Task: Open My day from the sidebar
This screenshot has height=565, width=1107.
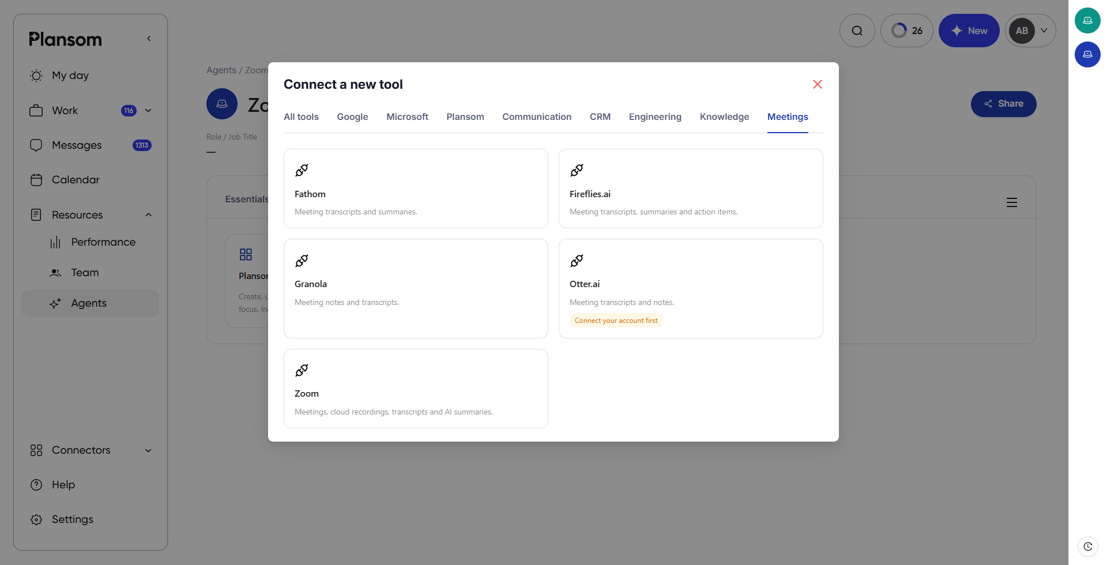Action: click(x=70, y=76)
